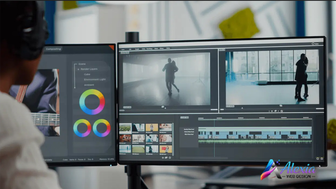
Task: Expand the Scene tree node
Action: tap(82, 64)
